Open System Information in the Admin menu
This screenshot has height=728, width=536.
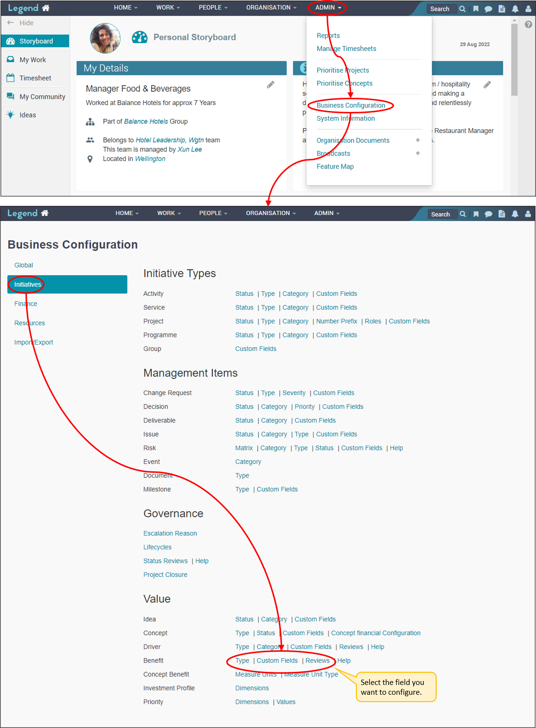346,119
